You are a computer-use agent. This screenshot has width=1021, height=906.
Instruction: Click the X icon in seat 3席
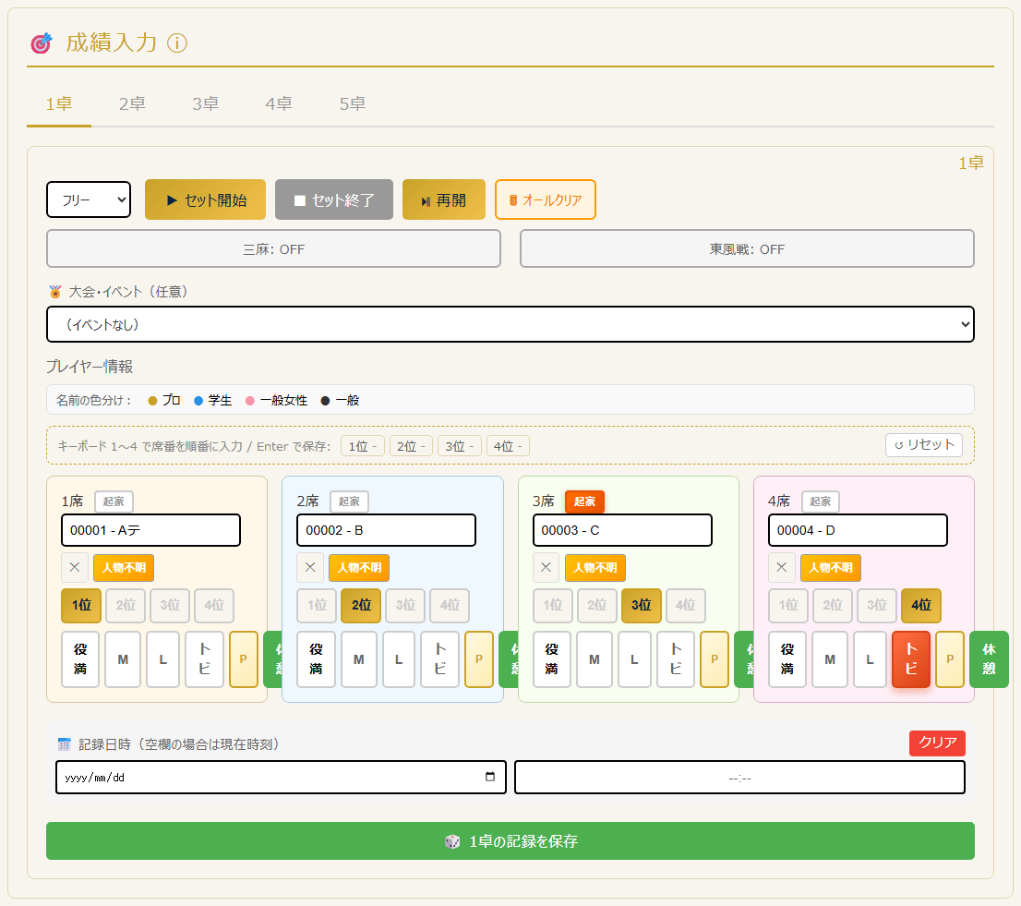pyautogui.click(x=547, y=567)
